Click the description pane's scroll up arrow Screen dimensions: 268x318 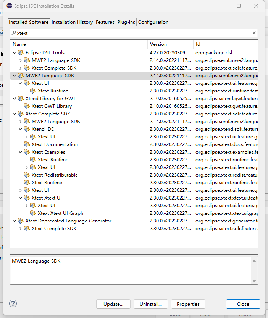254,261
